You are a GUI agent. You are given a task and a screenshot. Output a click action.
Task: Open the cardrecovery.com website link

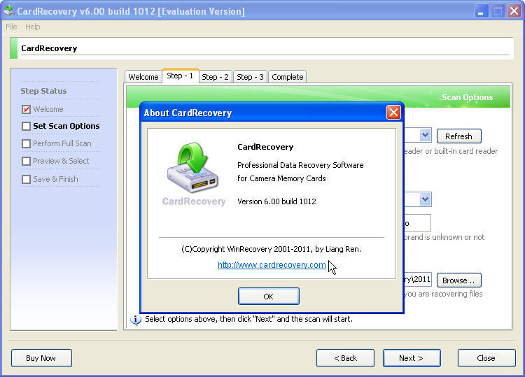click(272, 265)
